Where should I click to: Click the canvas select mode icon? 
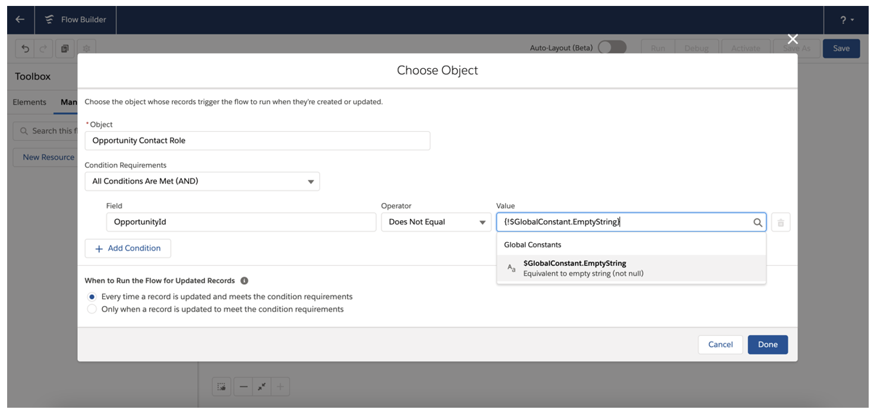coord(222,388)
